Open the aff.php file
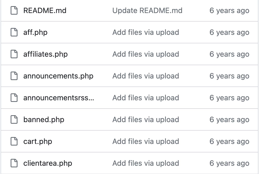This screenshot has height=174, width=259. pos(35,32)
